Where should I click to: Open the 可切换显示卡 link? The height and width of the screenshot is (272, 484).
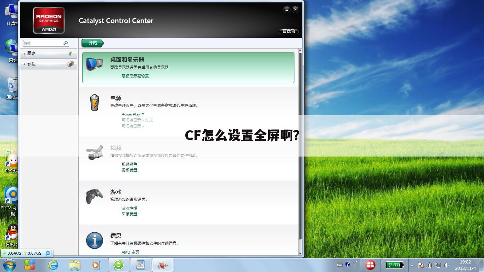133,126
